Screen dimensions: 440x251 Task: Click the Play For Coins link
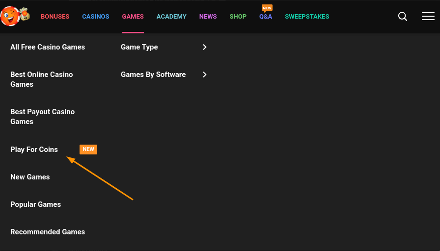(34, 150)
